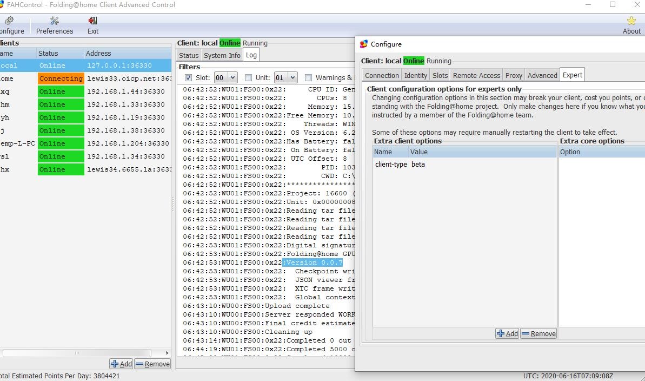
Task: Select the client at 192.168.1.33:36330
Action: click(85, 104)
